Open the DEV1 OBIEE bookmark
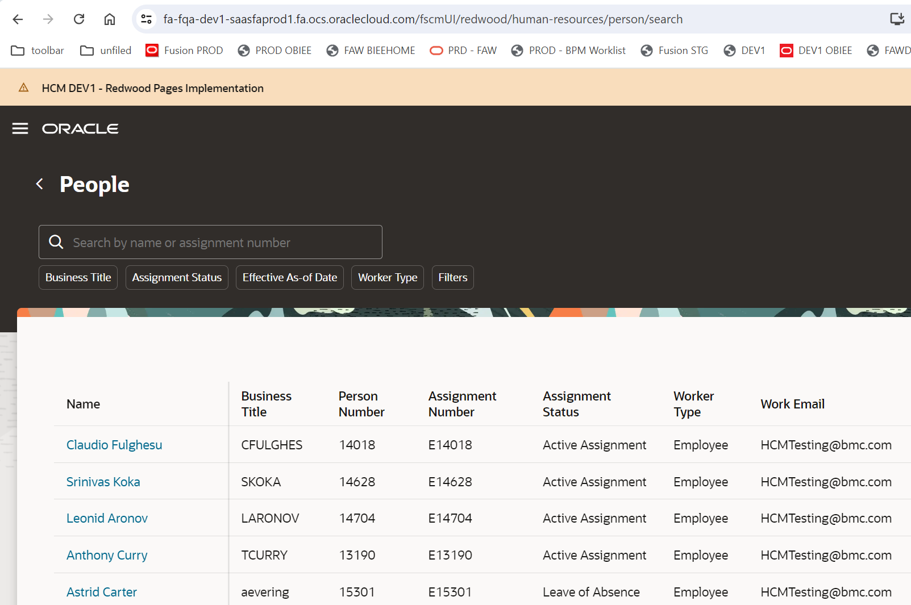The width and height of the screenshot is (911, 605). pyautogui.click(x=816, y=50)
